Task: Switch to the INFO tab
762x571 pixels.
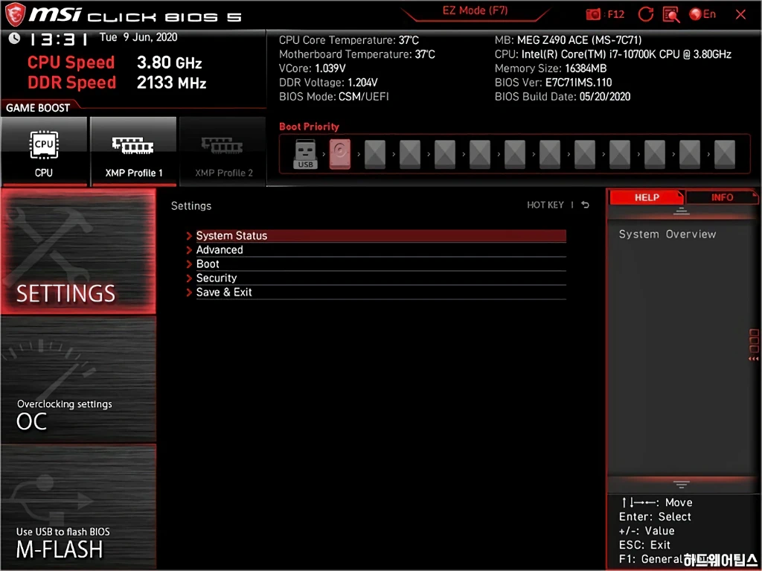Action: tap(722, 197)
